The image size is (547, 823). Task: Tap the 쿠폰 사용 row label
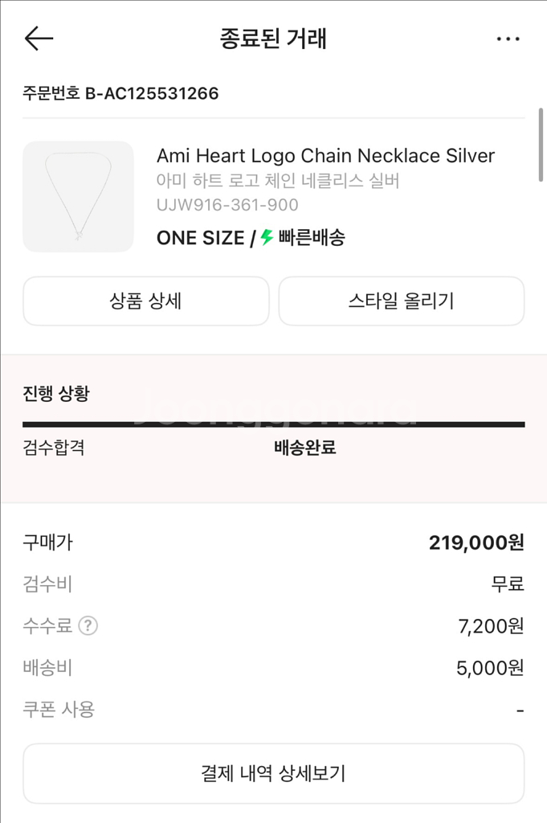tap(59, 710)
